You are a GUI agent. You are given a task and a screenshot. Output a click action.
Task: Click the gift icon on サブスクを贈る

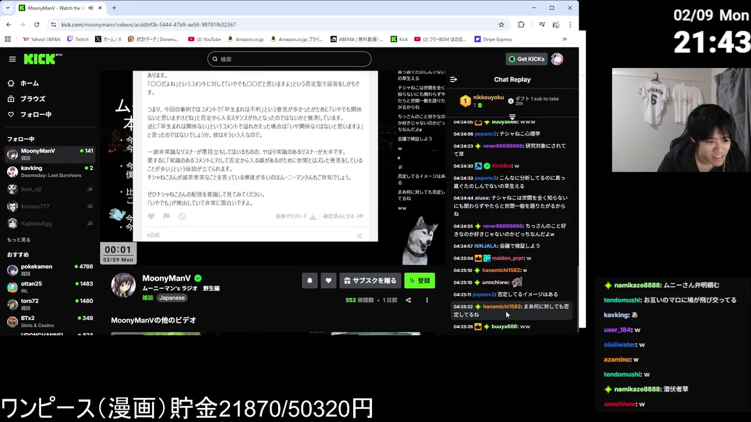pos(347,281)
